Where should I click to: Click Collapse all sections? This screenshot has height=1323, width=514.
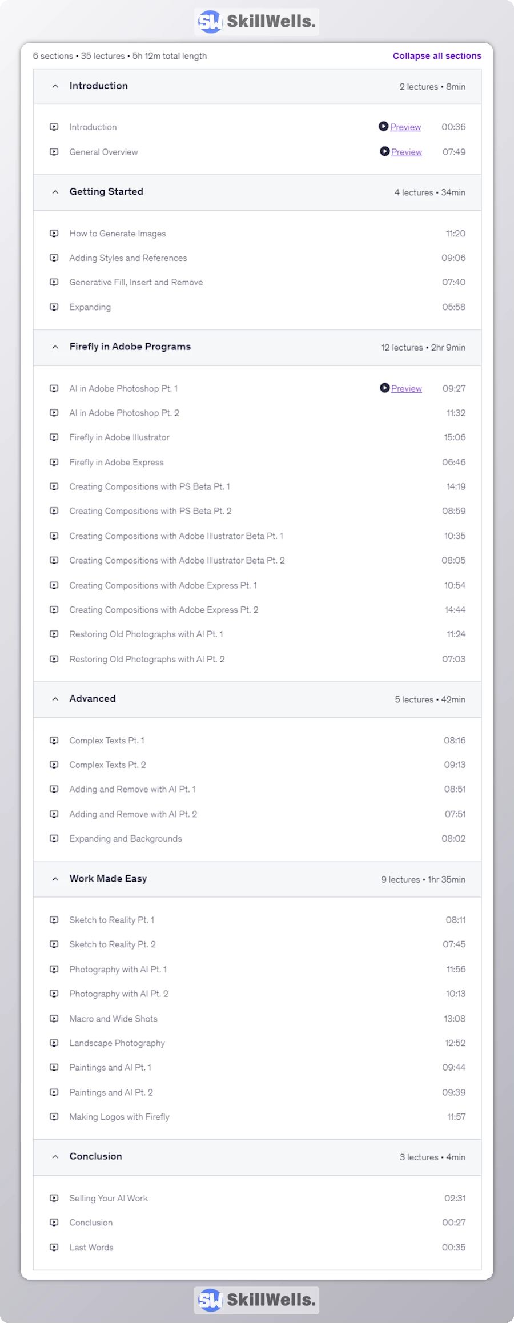(437, 56)
